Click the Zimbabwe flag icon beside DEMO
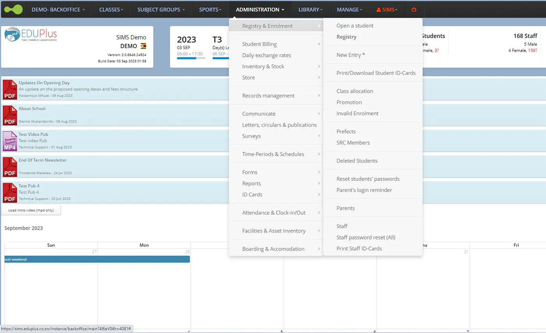This screenshot has height=333, width=546. point(143,46)
